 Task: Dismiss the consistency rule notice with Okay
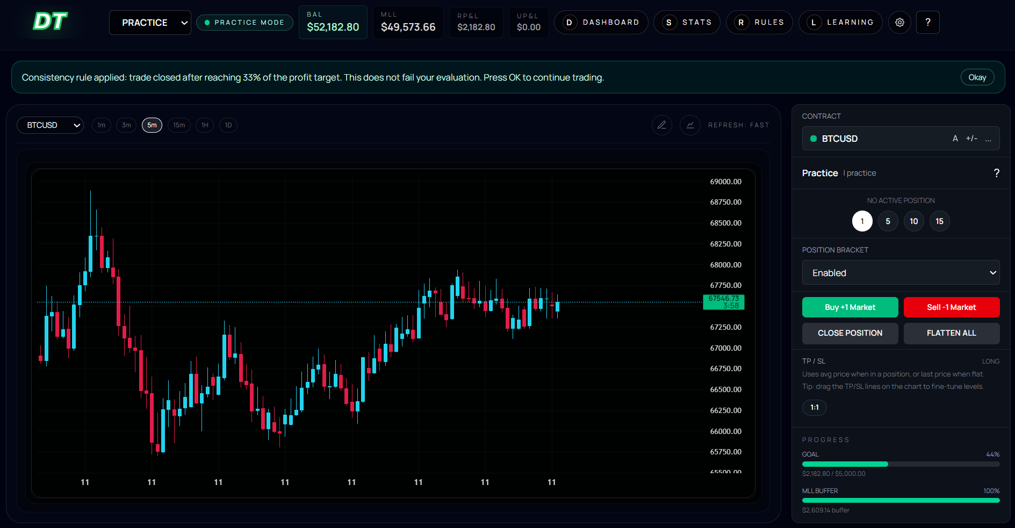pos(977,77)
